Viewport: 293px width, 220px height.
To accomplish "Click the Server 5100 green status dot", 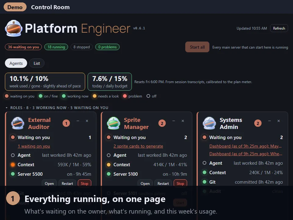I will [x=109, y=174].
